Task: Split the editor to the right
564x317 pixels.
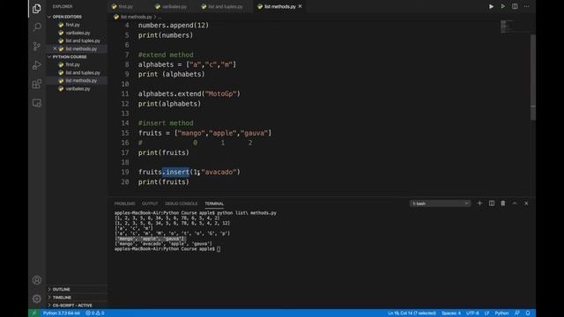Action: click(515, 6)
